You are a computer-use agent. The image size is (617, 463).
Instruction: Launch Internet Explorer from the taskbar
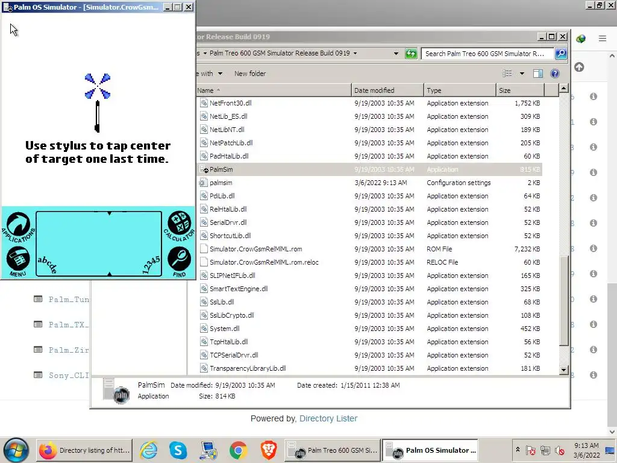(149, 450)
